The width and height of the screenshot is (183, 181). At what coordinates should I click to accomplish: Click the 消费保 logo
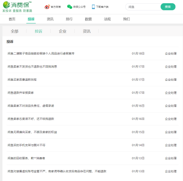click(17, 7)
